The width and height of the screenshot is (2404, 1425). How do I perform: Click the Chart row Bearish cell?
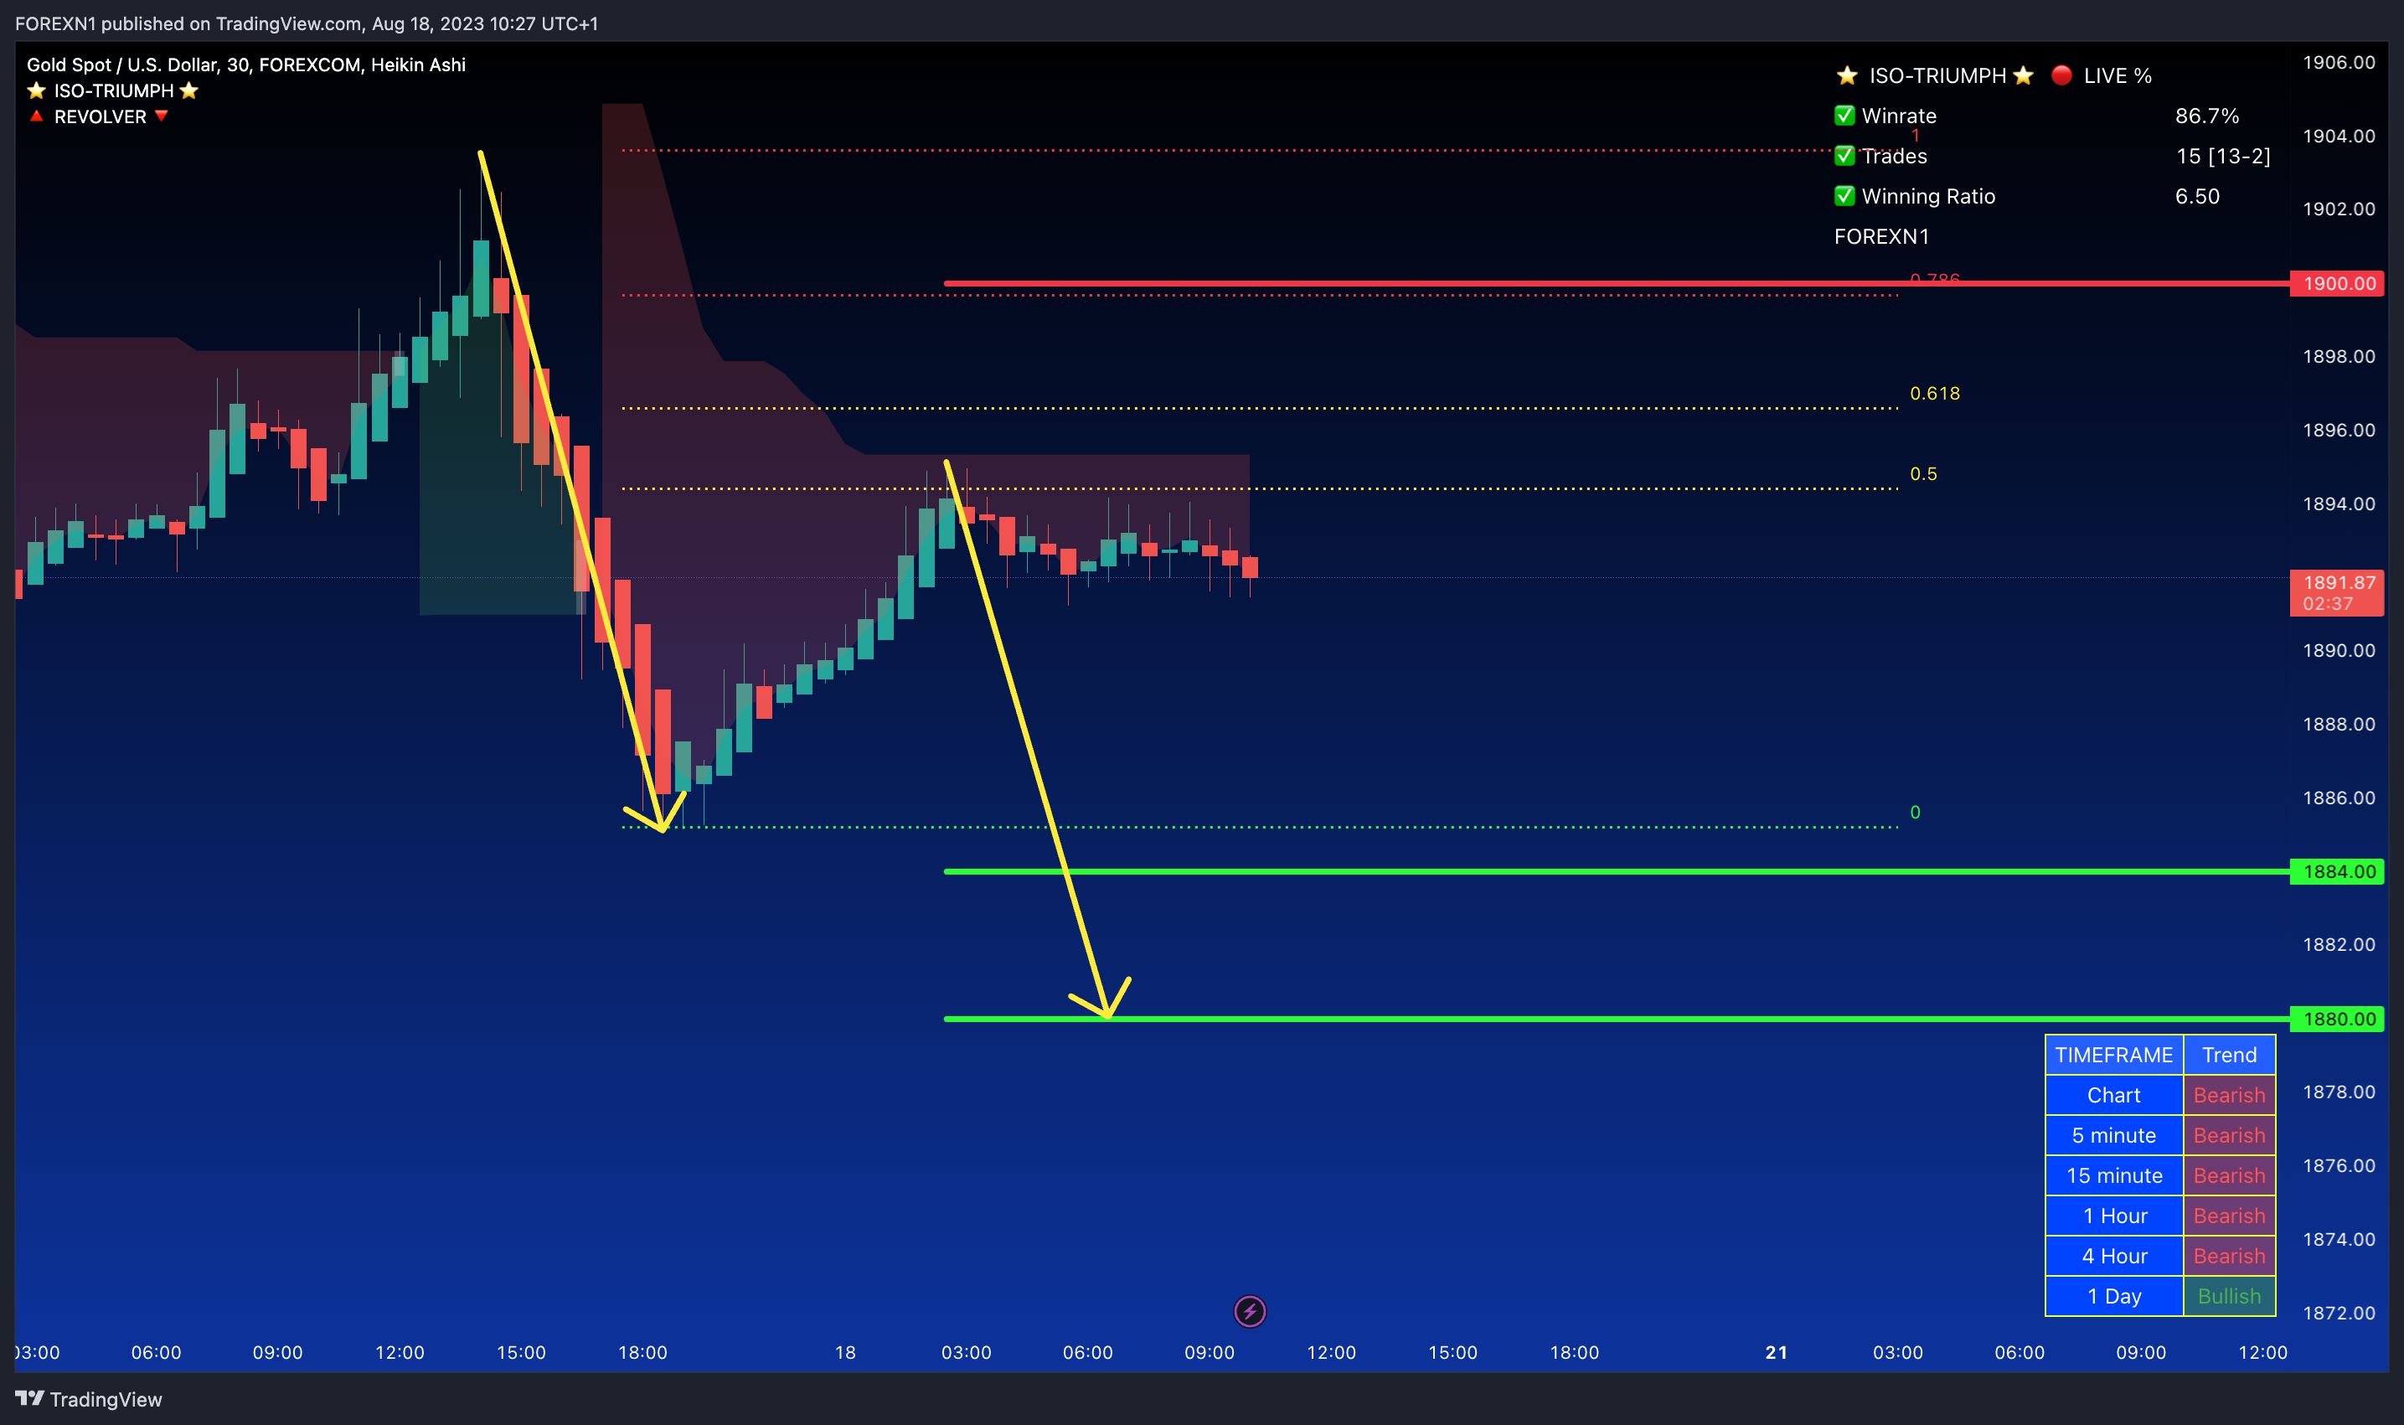[x=2229, y=1095]
